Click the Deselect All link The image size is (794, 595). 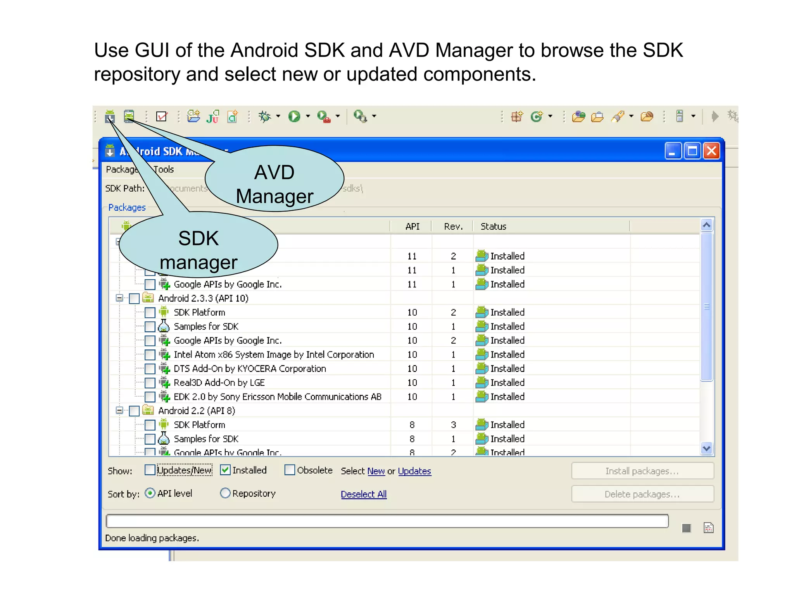364,494
